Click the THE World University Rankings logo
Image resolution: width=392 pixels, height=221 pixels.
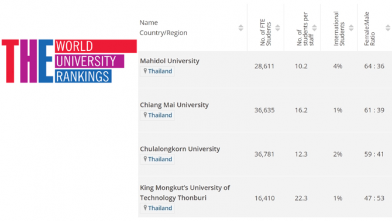coord(69,61)
